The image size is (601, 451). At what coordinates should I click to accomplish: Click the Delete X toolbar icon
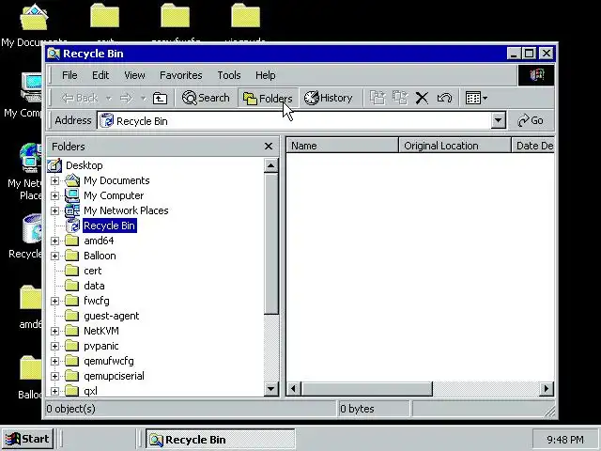point(422,98)
